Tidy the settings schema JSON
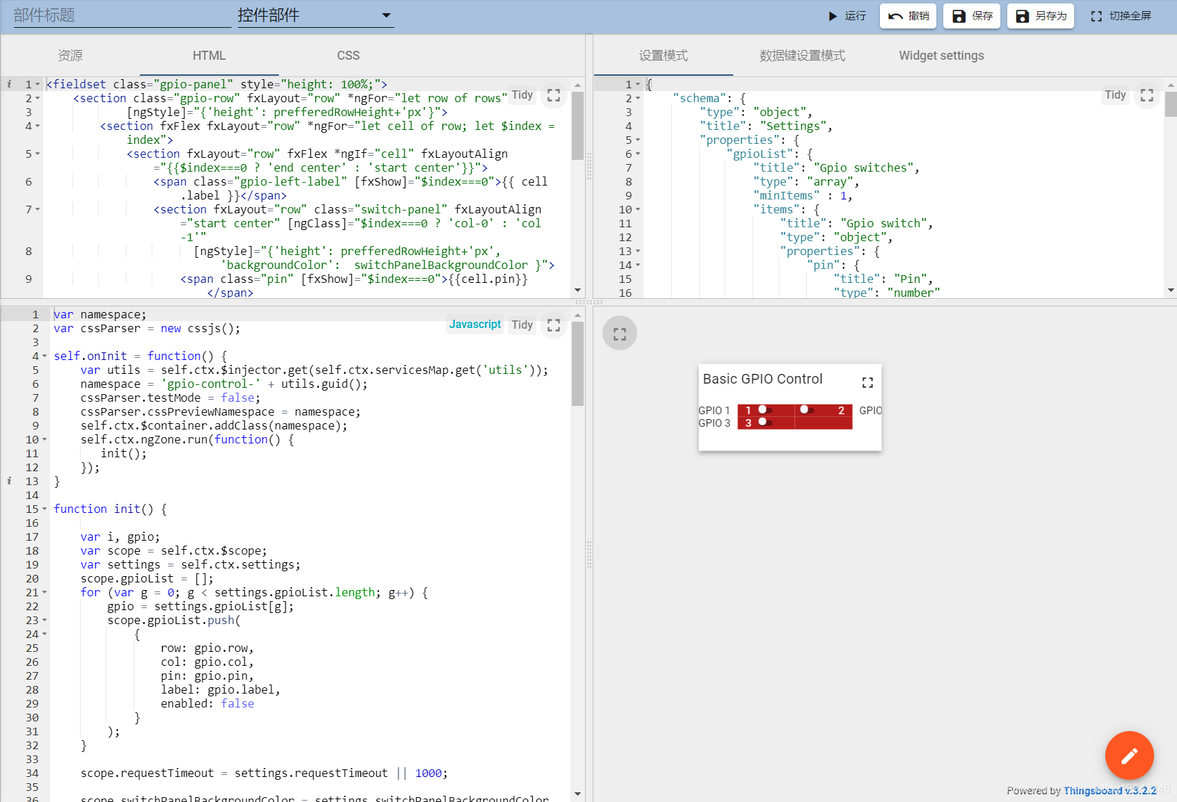This screenshot has height=802, width=1177. pyautogui.click(x=1115, y=95)
